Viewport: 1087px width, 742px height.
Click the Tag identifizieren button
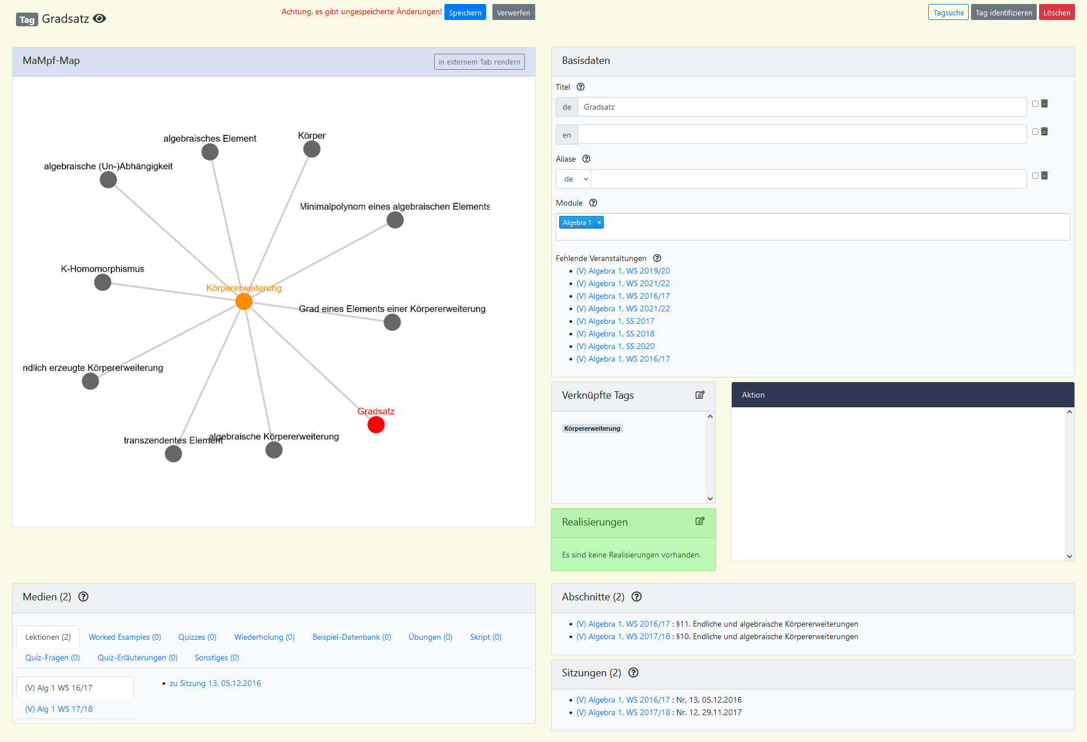(x=1004, y=13)
